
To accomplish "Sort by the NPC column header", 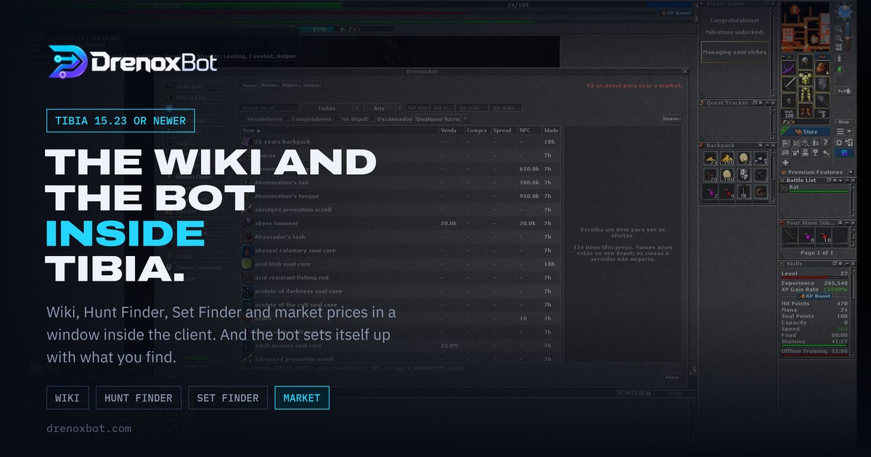I will click(x=528, y=131).
